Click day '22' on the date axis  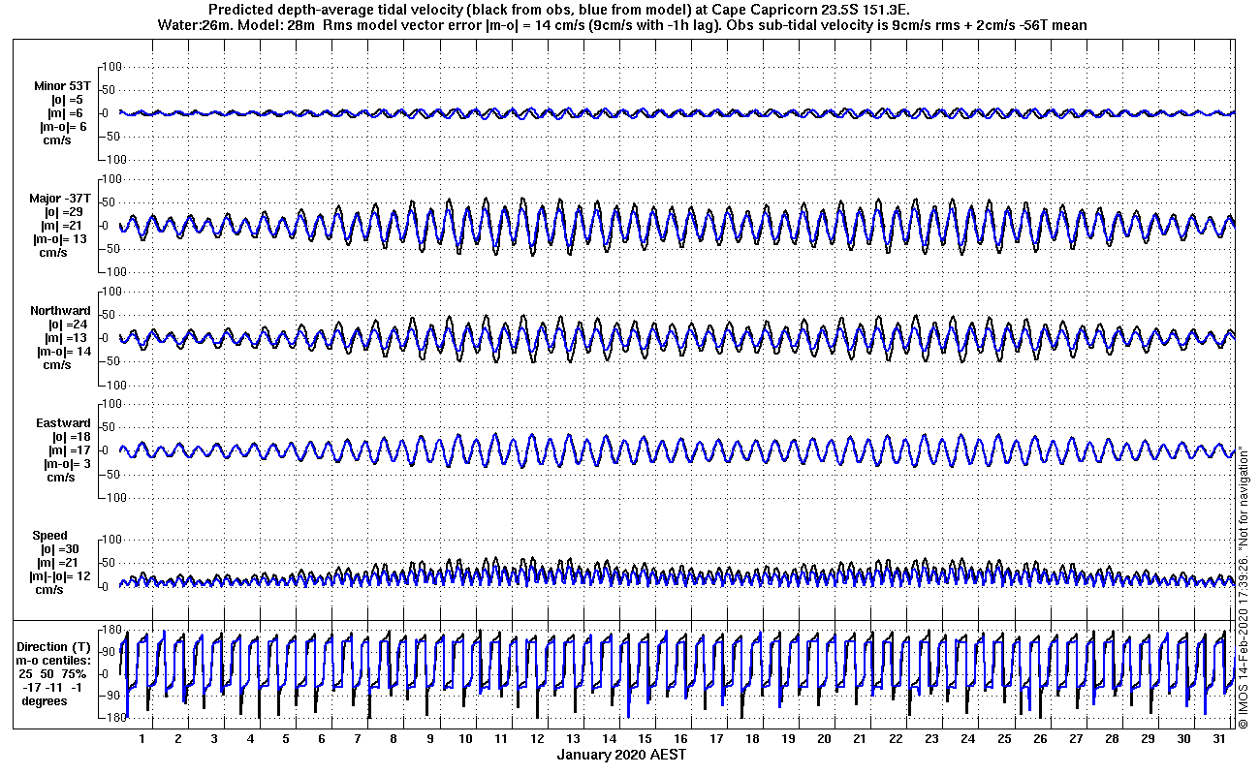tap(896, 739)
